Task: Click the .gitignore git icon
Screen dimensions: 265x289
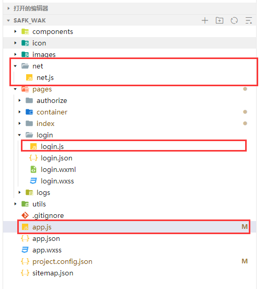Action: click(25, 215)
